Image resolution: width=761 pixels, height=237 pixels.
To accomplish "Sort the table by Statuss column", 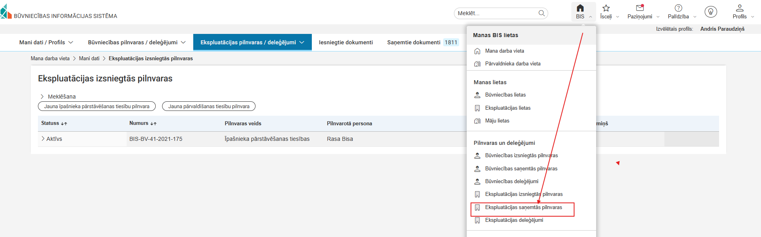I will click(x=64, y=124).
